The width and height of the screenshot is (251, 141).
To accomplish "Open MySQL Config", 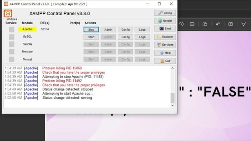I will click(125, 37).
